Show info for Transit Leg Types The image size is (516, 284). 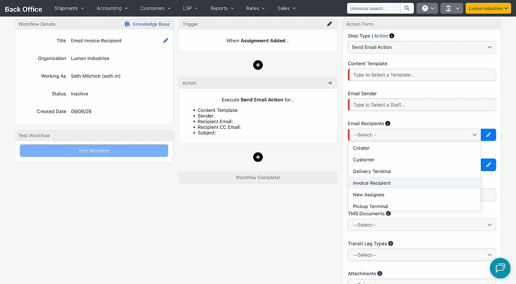391,243
